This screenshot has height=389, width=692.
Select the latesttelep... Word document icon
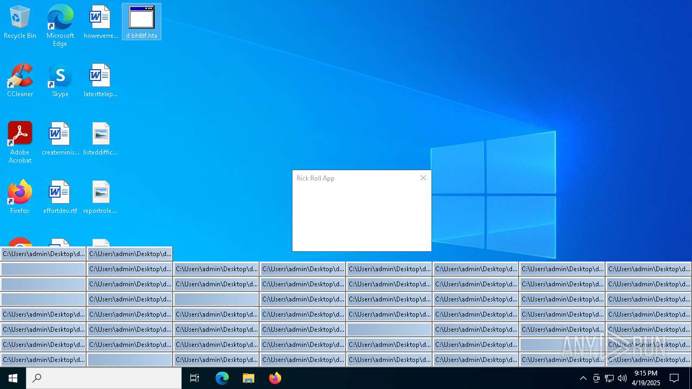pyautogui.click(x=101, y=81)
